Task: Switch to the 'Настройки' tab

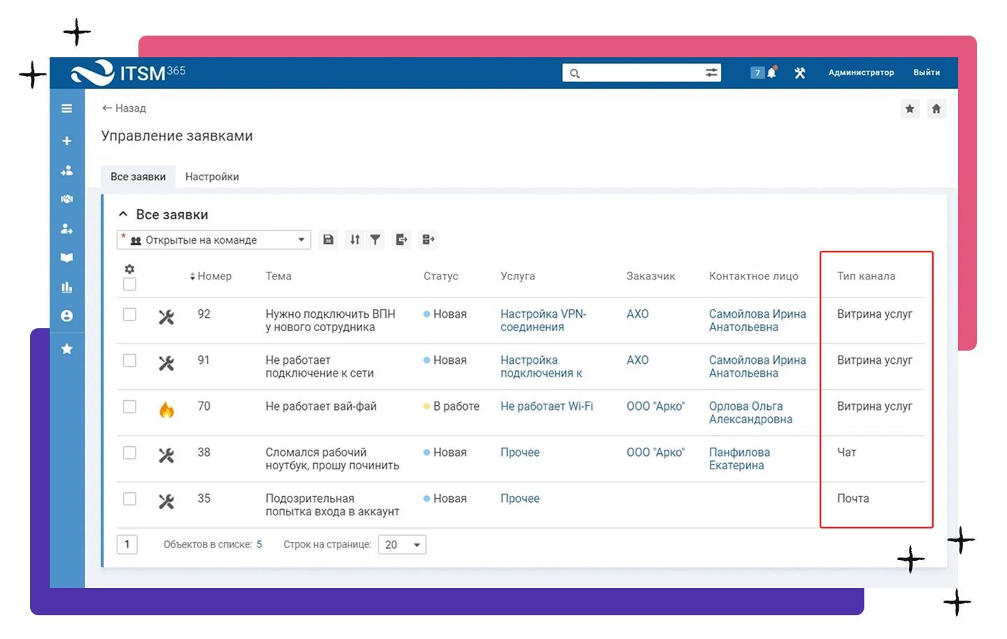Action: pos(212,177)
